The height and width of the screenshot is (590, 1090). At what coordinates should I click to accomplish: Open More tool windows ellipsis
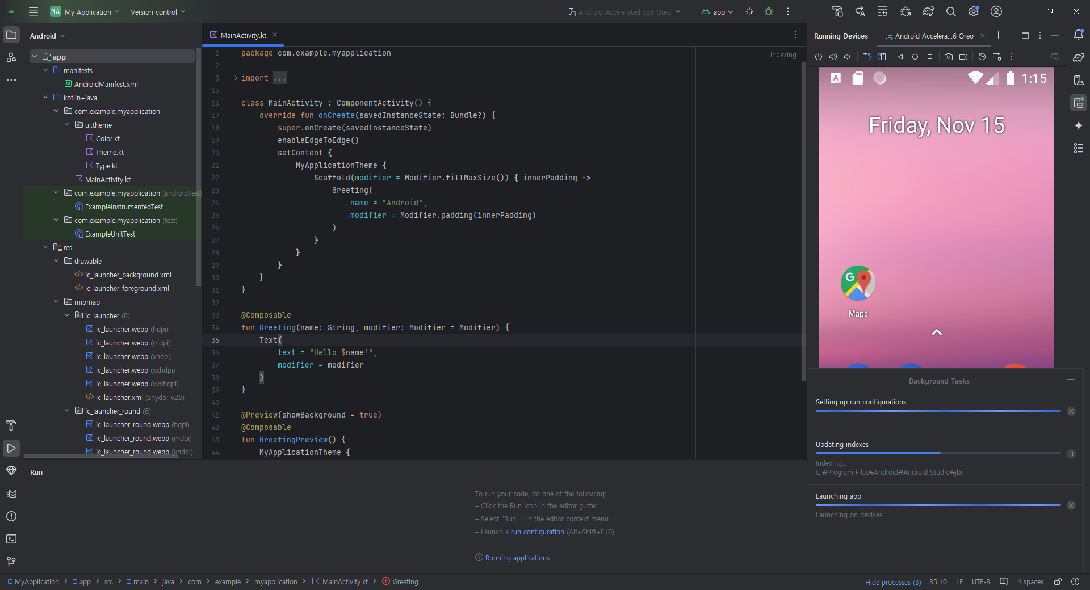point(11,80)
